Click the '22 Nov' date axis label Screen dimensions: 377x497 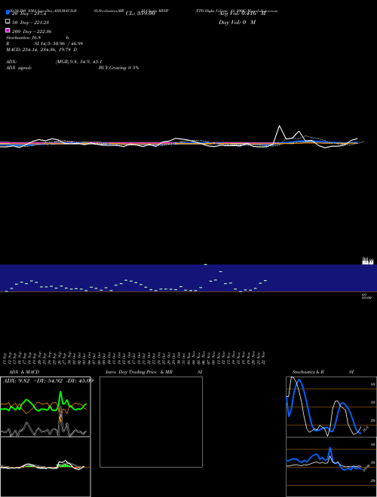click(263, 358)
